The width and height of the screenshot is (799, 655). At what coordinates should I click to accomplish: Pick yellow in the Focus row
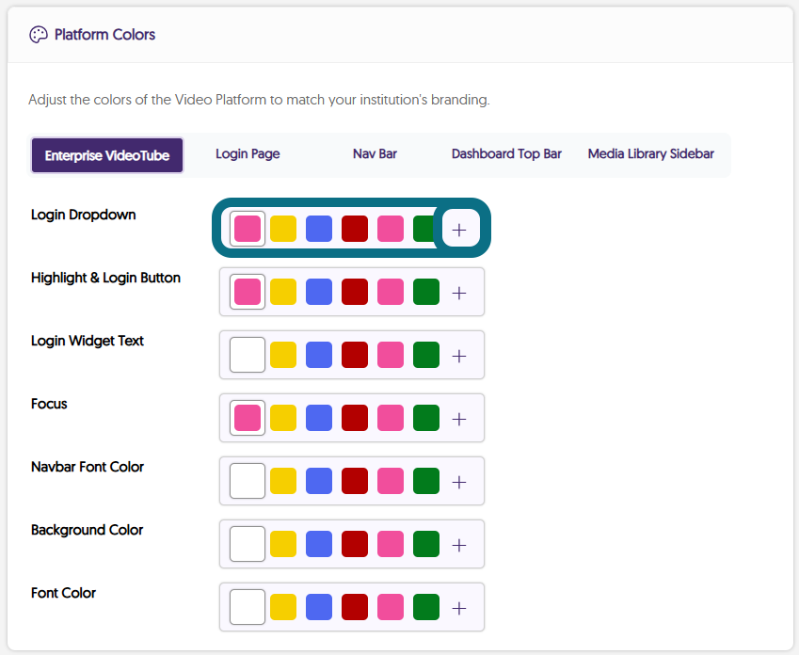(x=283, y=418)
